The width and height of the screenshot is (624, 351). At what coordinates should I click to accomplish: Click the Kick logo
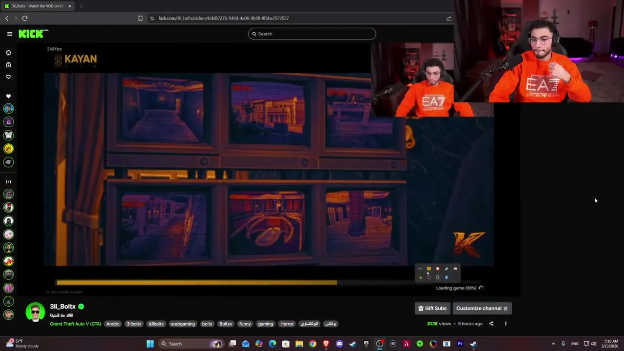[33, 34]
